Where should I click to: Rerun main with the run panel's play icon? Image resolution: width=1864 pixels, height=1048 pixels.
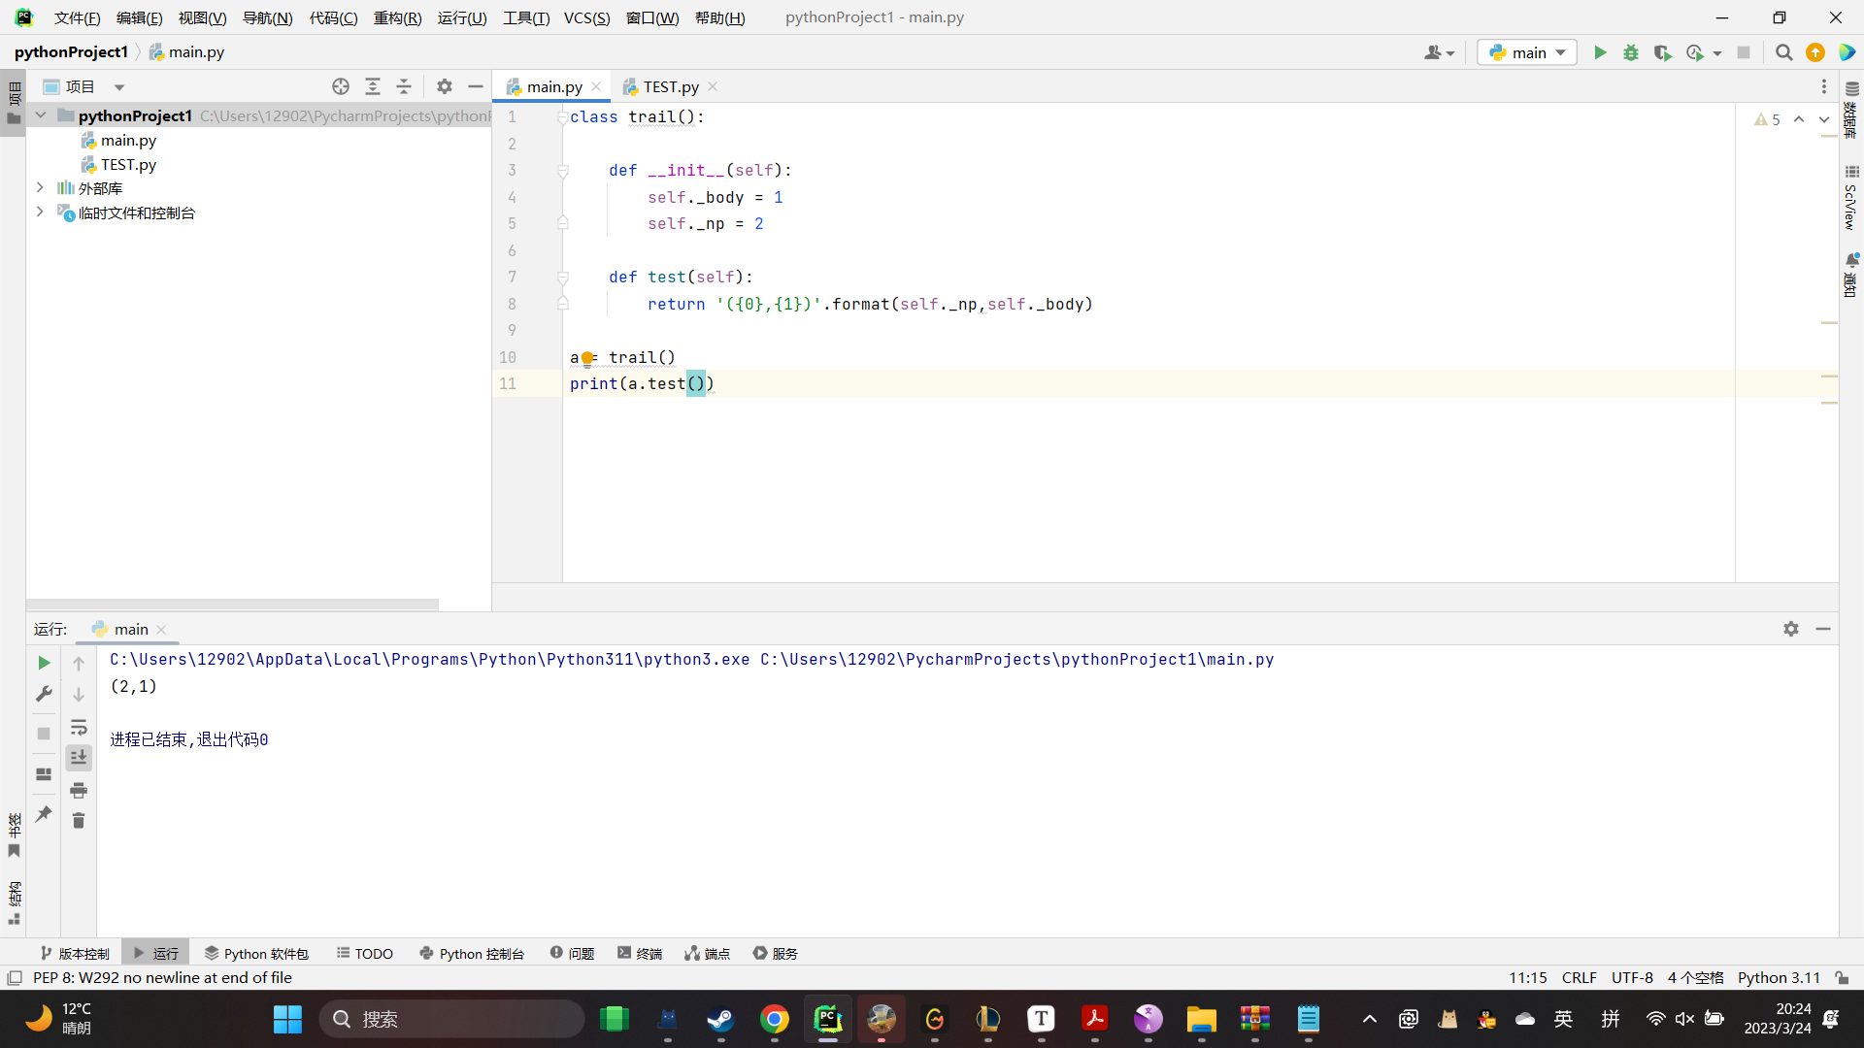click(44, 663)
